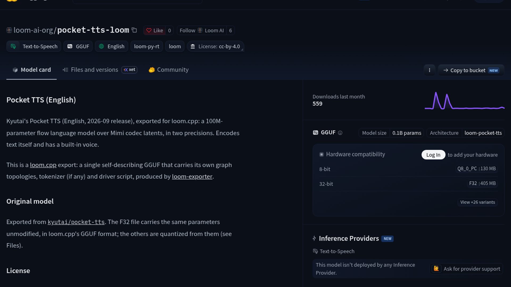
Task: Open the three-dot more options menu
Action: pos(429,70)
